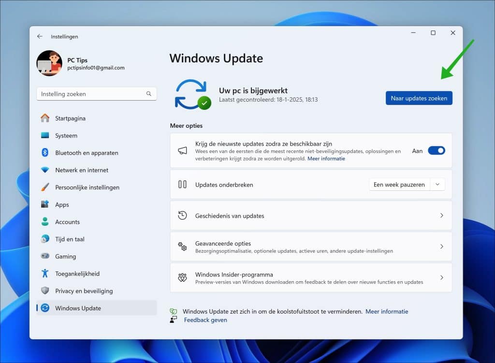The height and width of the screenshot is (363, 495).
Task: Select Apps in the sidebar
Action: [97, 205]
